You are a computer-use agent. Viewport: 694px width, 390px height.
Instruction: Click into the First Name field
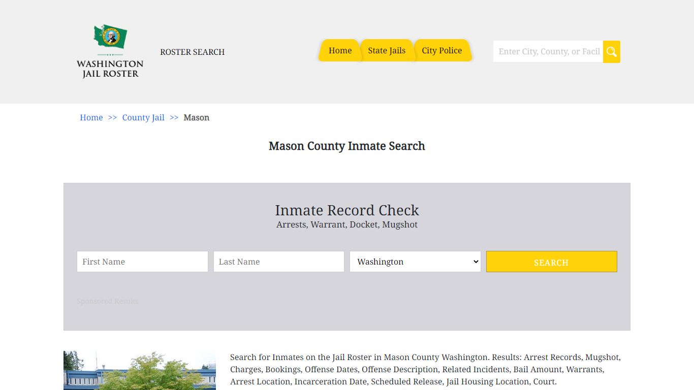click(142, 262)
